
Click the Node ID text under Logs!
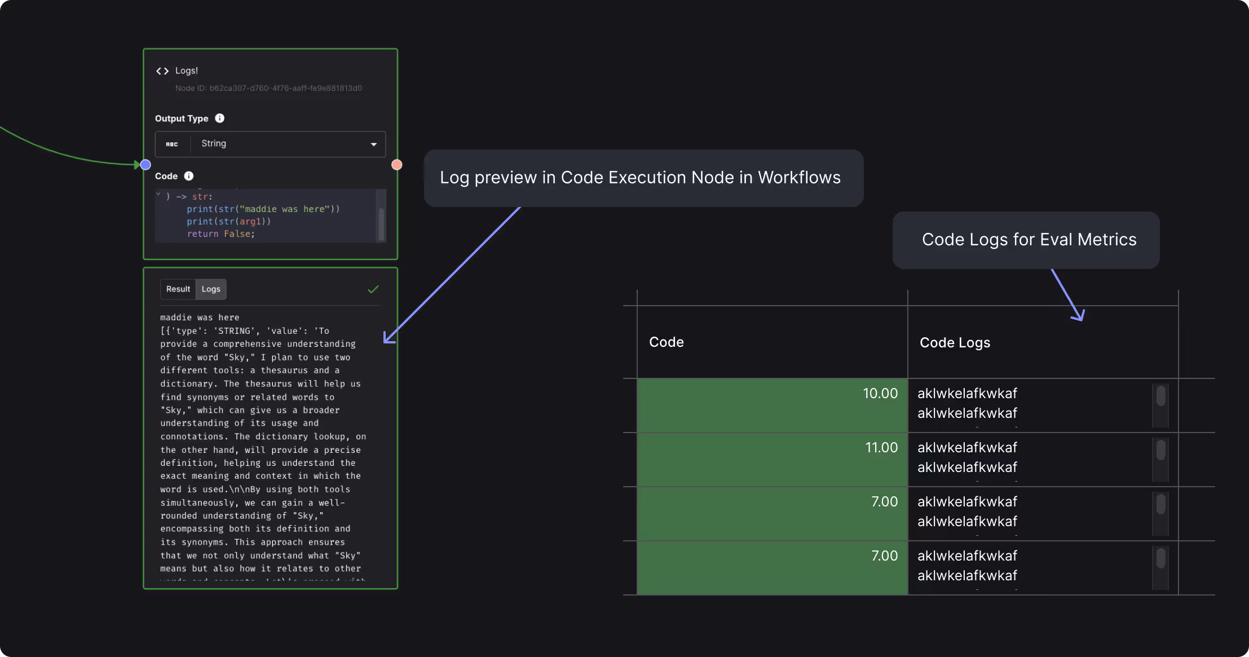tap(268, 89)
